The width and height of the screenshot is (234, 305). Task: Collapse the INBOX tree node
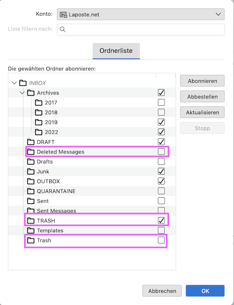14,83
